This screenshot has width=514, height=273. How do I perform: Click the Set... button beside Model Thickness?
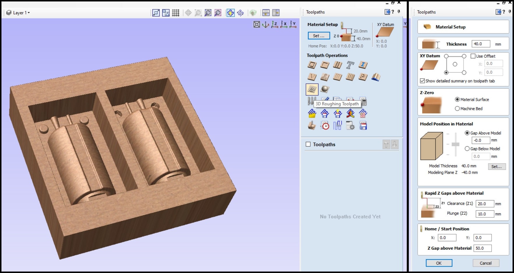pos(497,166)
